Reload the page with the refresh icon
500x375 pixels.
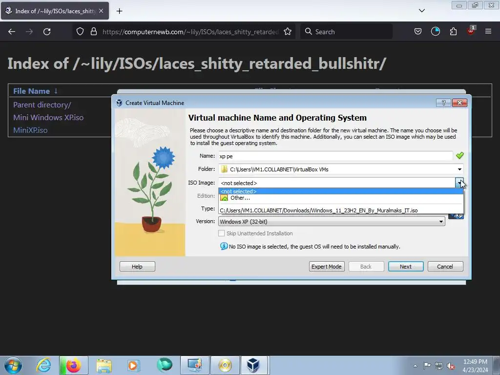(x=47, y=32)
